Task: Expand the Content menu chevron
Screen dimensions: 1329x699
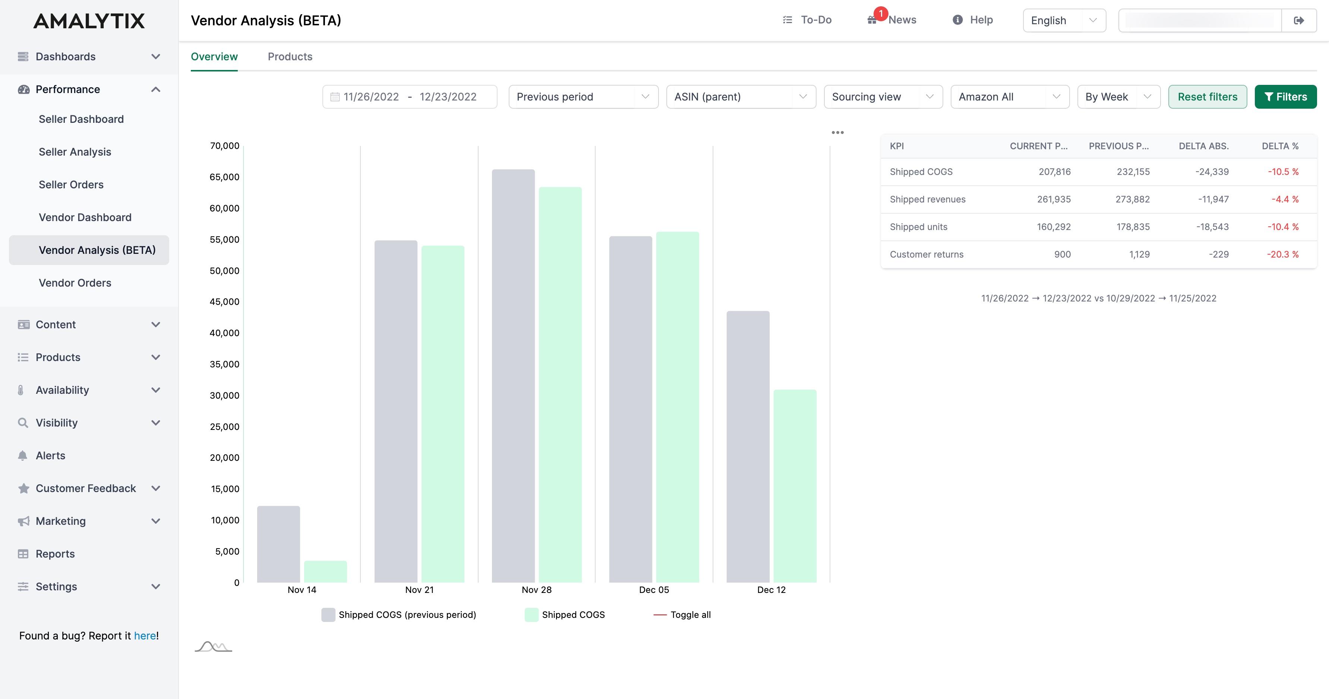Action: (x=155, y=325)
